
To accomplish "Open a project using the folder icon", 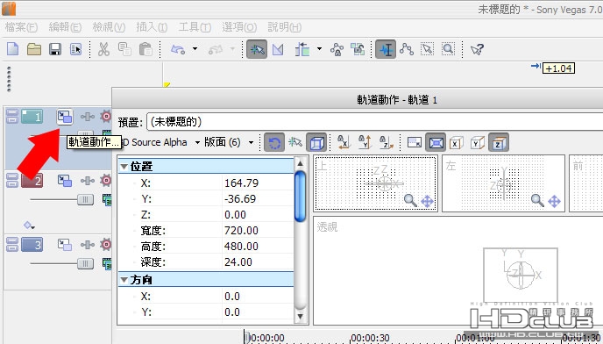I will pyautogui.click(x=34, y=49).
